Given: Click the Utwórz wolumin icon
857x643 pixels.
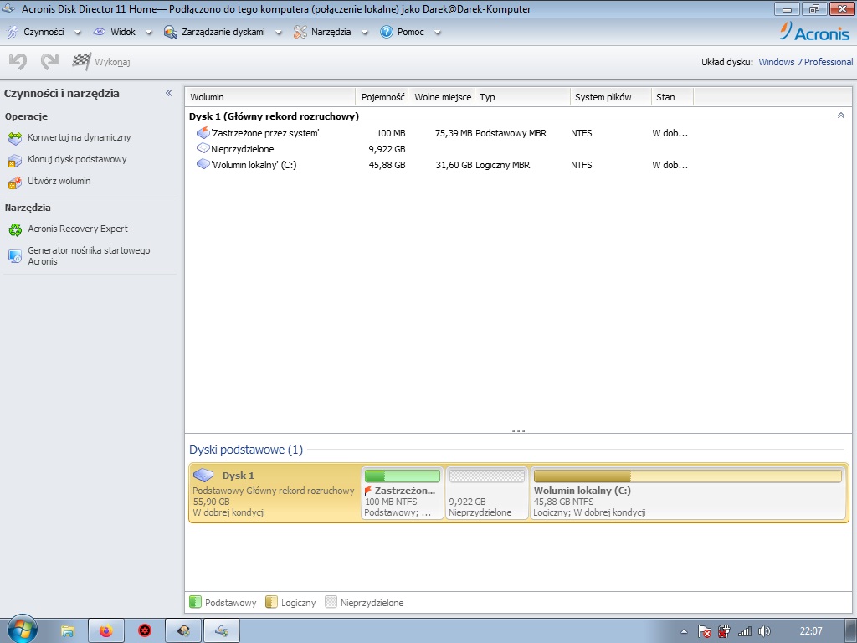Looking at the screenshot, I should coord(15,182).
